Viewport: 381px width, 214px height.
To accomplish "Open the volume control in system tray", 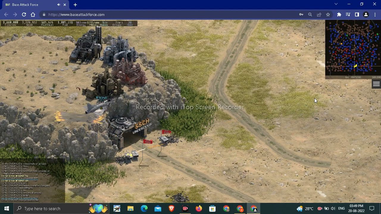I will tap(333, 208).
